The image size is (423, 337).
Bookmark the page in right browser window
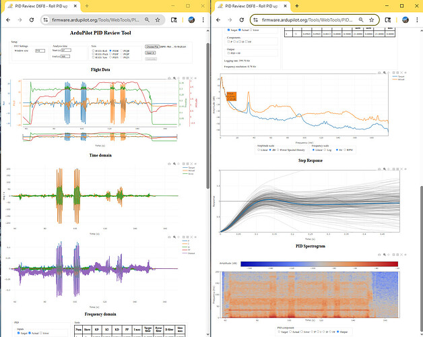click(372, 20)
